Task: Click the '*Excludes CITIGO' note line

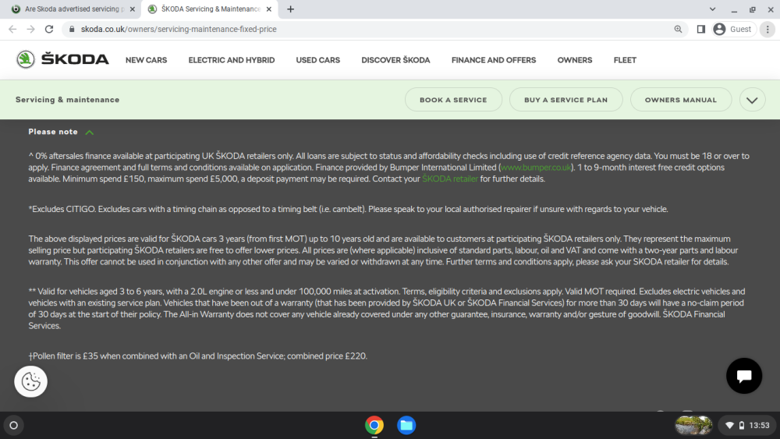Action: coord(348,209)
